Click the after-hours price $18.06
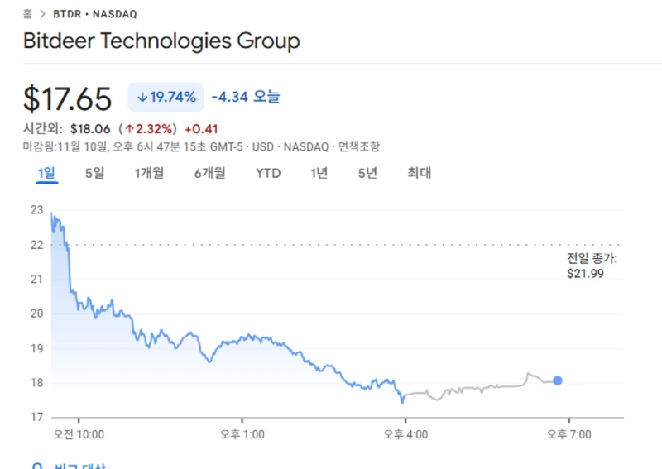 pyautogui.click(x=91, y=128)
